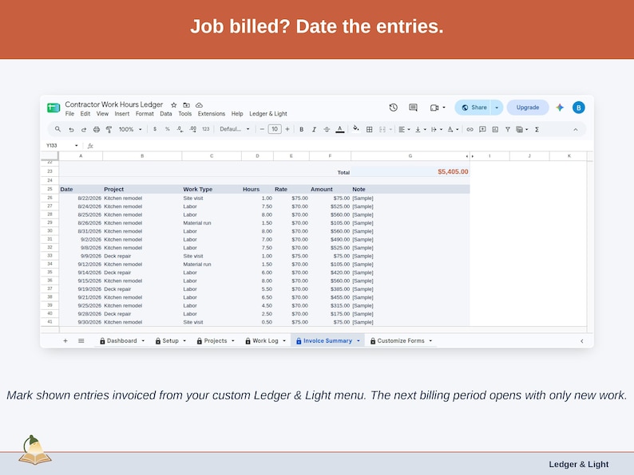
Task: Apply currency format with dollar icon
Action: click(155, 129)
